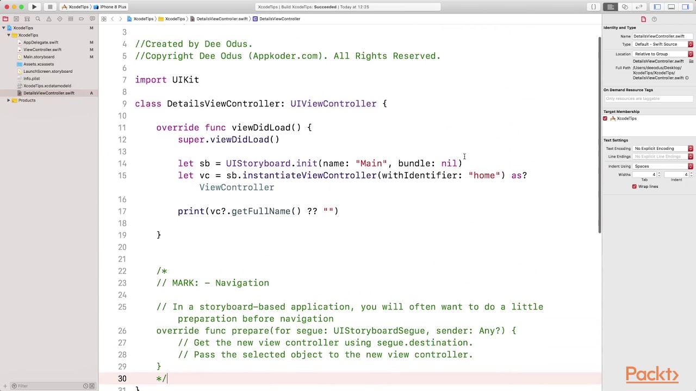Go back in editor history
This screenshot has height=391, width=696.
[x=113, y=19]
